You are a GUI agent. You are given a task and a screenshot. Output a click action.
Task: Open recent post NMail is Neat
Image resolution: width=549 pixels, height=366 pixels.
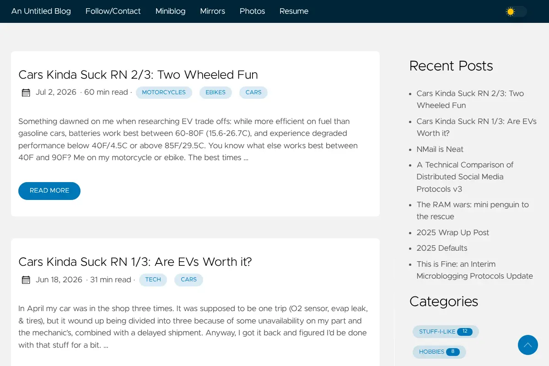[440, 149]
